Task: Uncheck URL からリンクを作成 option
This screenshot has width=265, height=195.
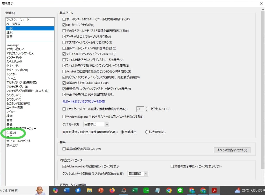Action: [x=64, y=25]
